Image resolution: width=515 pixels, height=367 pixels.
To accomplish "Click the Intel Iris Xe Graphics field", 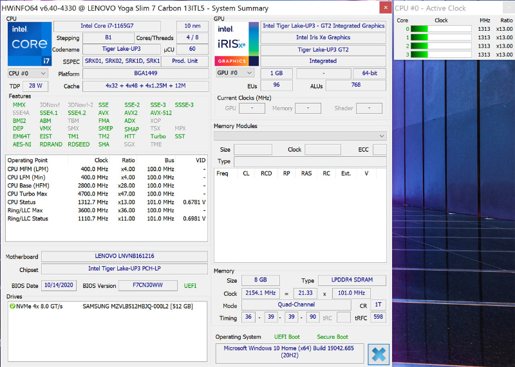I will 323,38.
